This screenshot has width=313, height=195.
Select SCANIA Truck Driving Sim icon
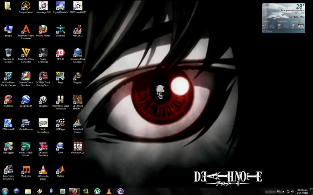43,79
